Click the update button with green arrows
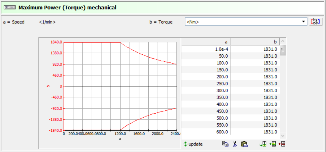This screenshot has height=152, width=326. (x=193, y=144)
